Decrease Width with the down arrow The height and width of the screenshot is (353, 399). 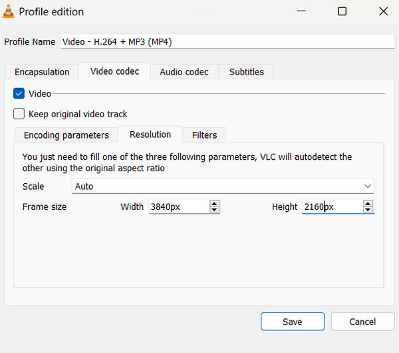pos(214,210)
